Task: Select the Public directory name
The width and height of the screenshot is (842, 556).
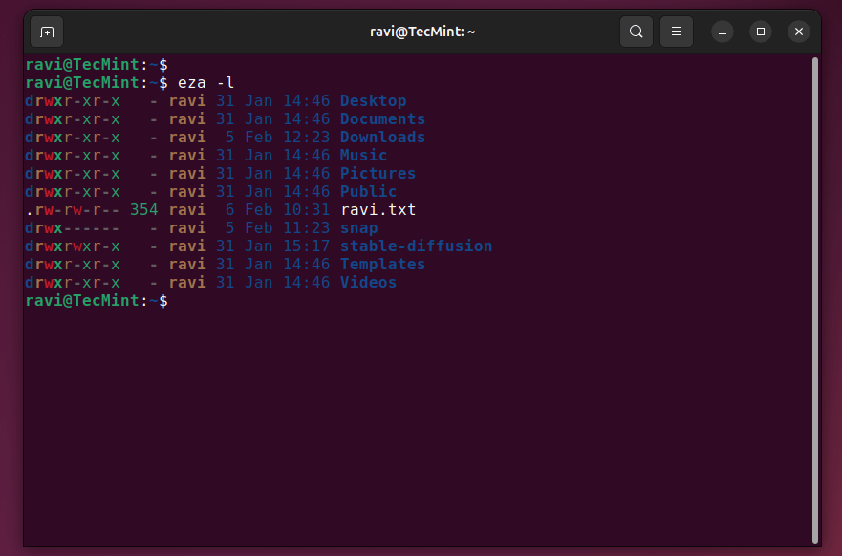Action: pyautogui.click(x=368, y=192)
